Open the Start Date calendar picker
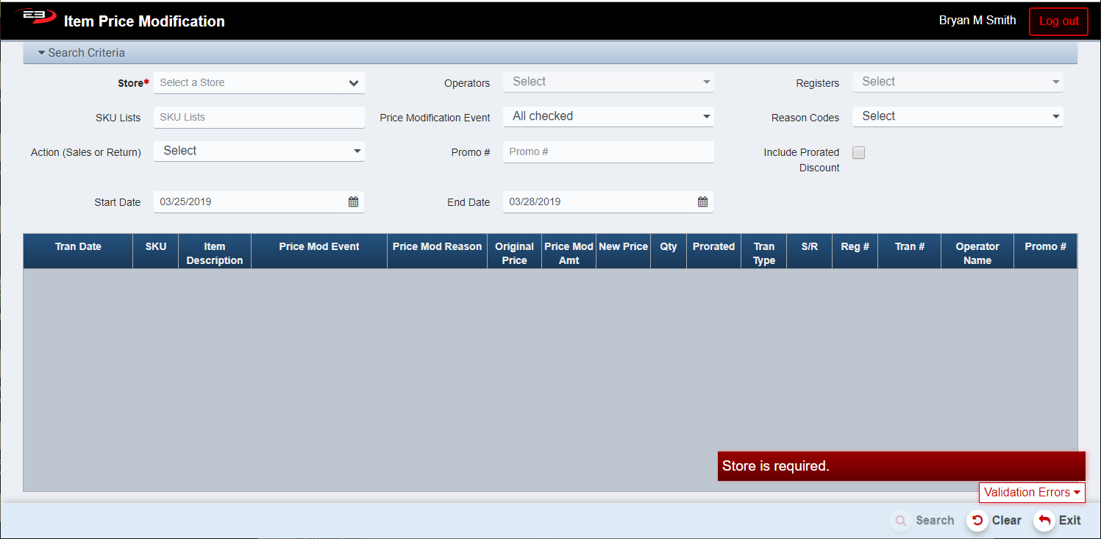The width and height of the screenshot is (1101, 539). tap(353, 202)
